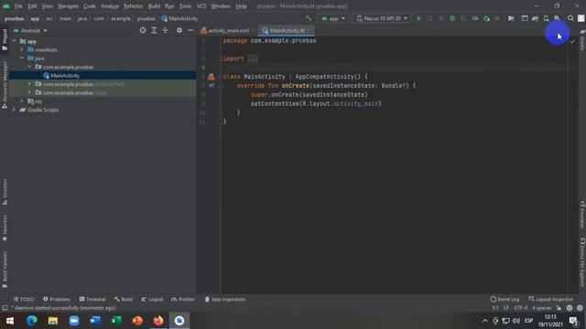Open the Problems tool window

57,299
